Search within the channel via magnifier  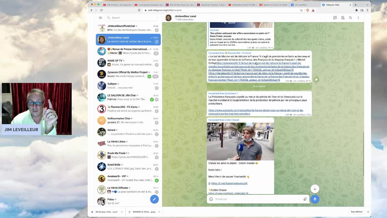[x=350, y=18]
